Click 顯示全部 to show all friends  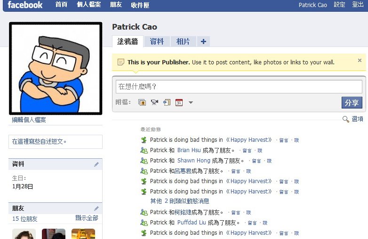point(87,218)
